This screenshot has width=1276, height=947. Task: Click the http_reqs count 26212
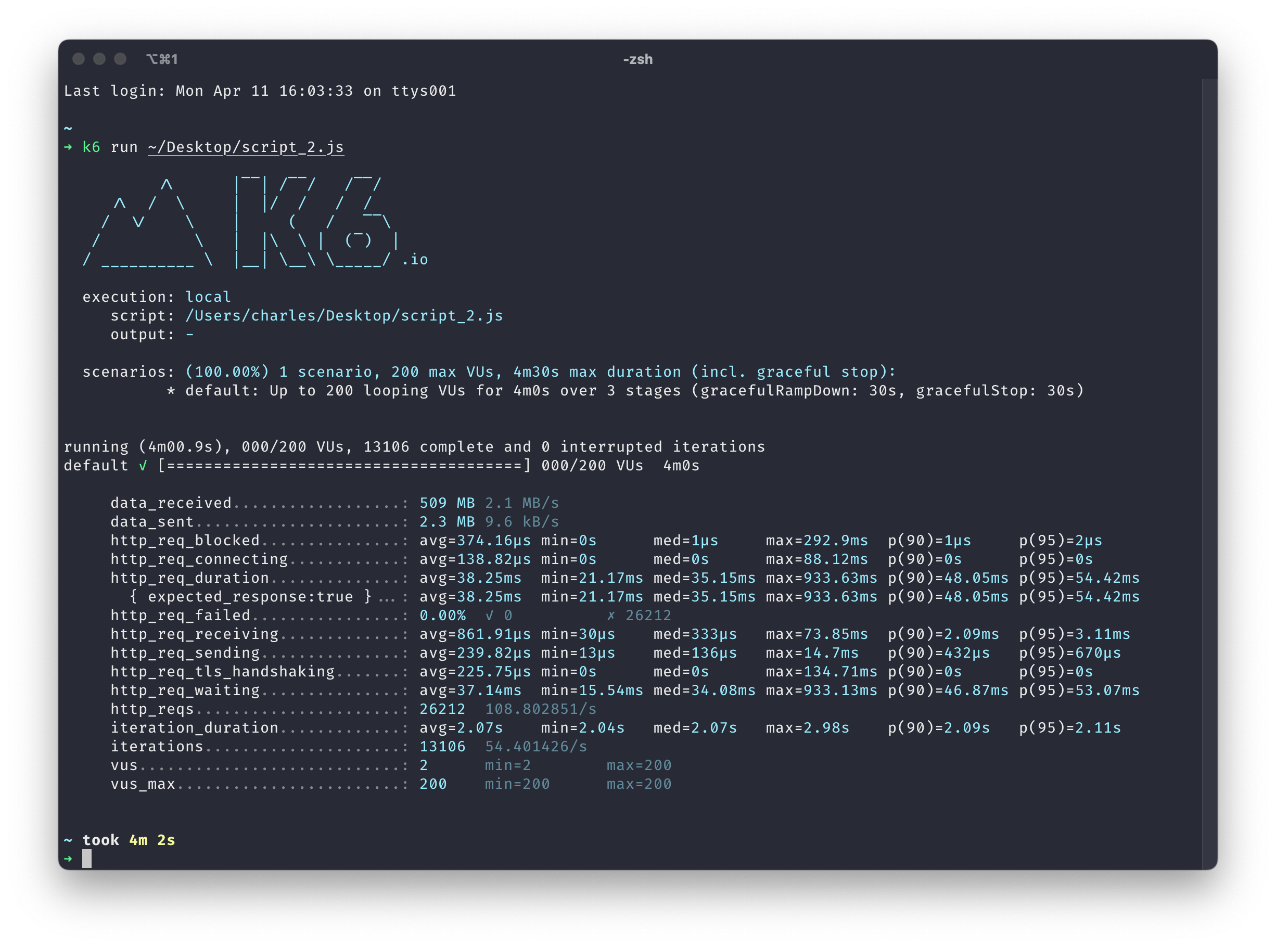coord(442,709)
